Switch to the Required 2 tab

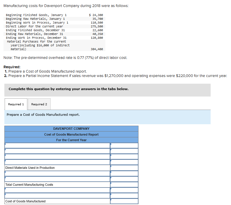pos(39,104)
